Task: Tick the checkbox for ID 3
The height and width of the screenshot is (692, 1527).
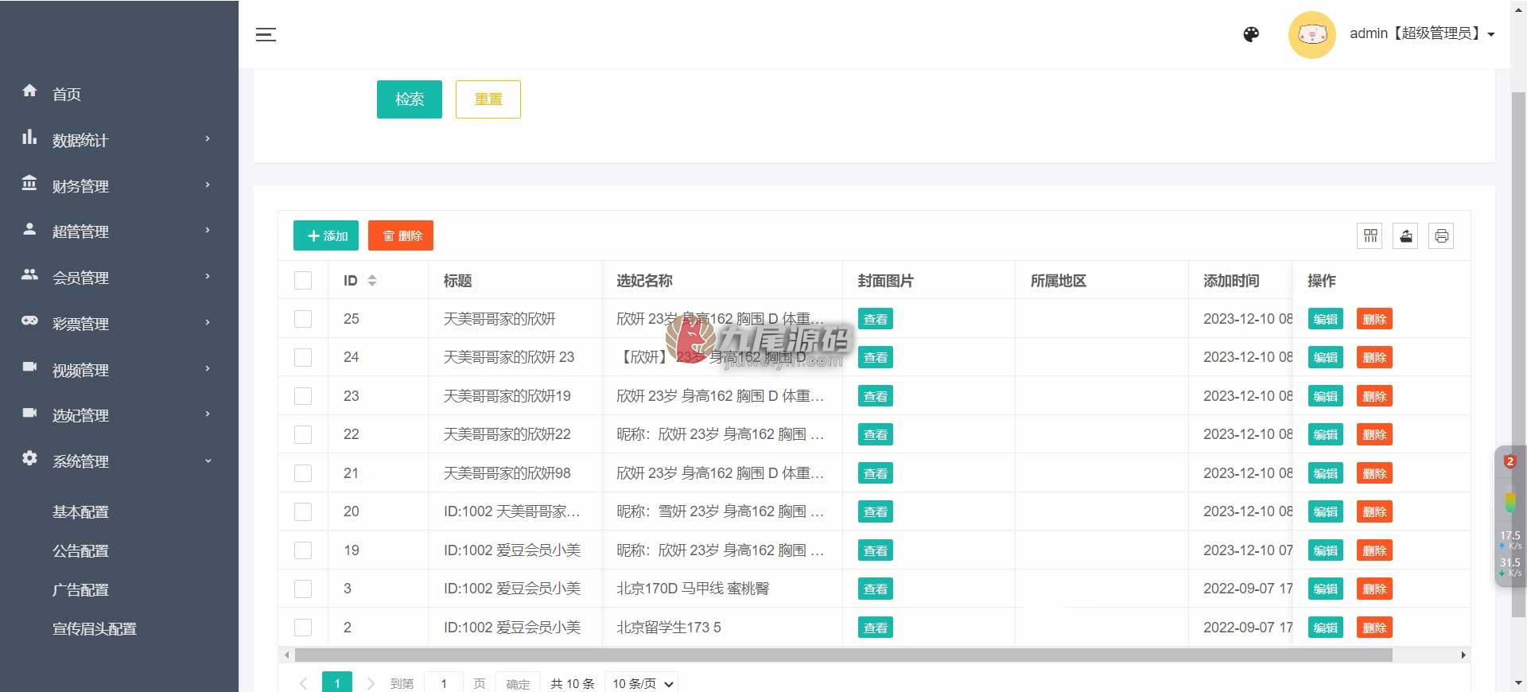Action: (303, 589)
